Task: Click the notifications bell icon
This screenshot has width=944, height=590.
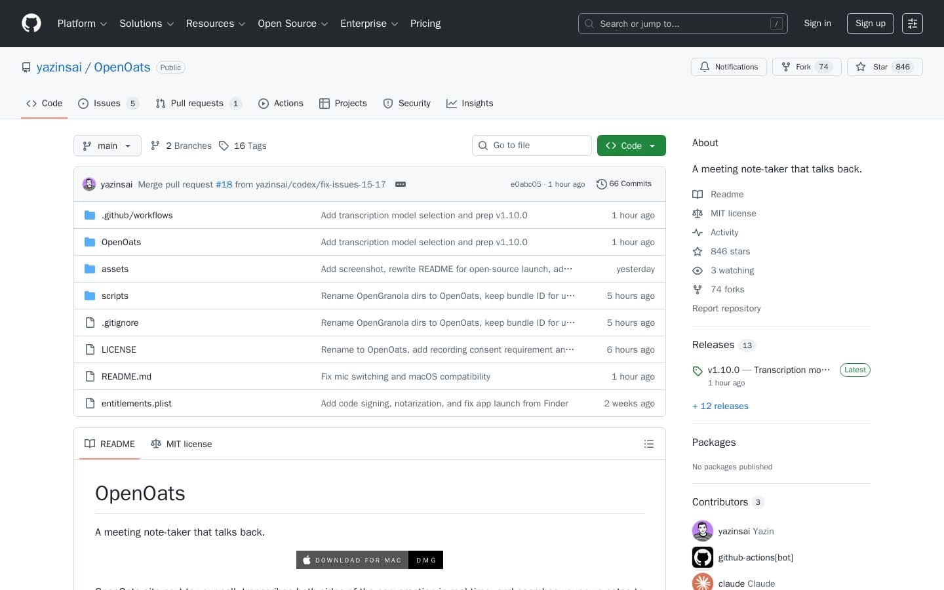Action: point(705,67)
